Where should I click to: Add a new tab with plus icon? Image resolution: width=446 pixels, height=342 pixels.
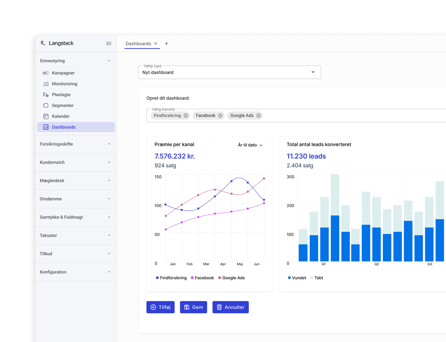pyautogui.click(x=166, y=43)
